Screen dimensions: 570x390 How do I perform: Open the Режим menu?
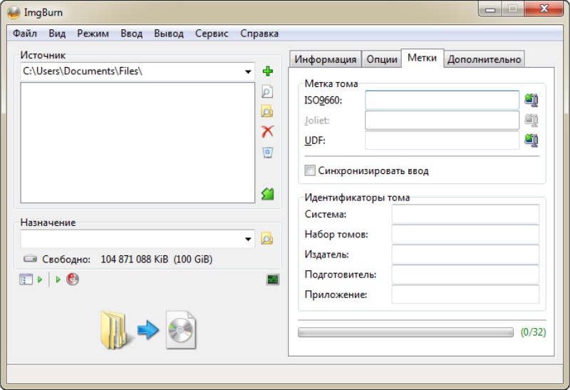click(93, 34)
